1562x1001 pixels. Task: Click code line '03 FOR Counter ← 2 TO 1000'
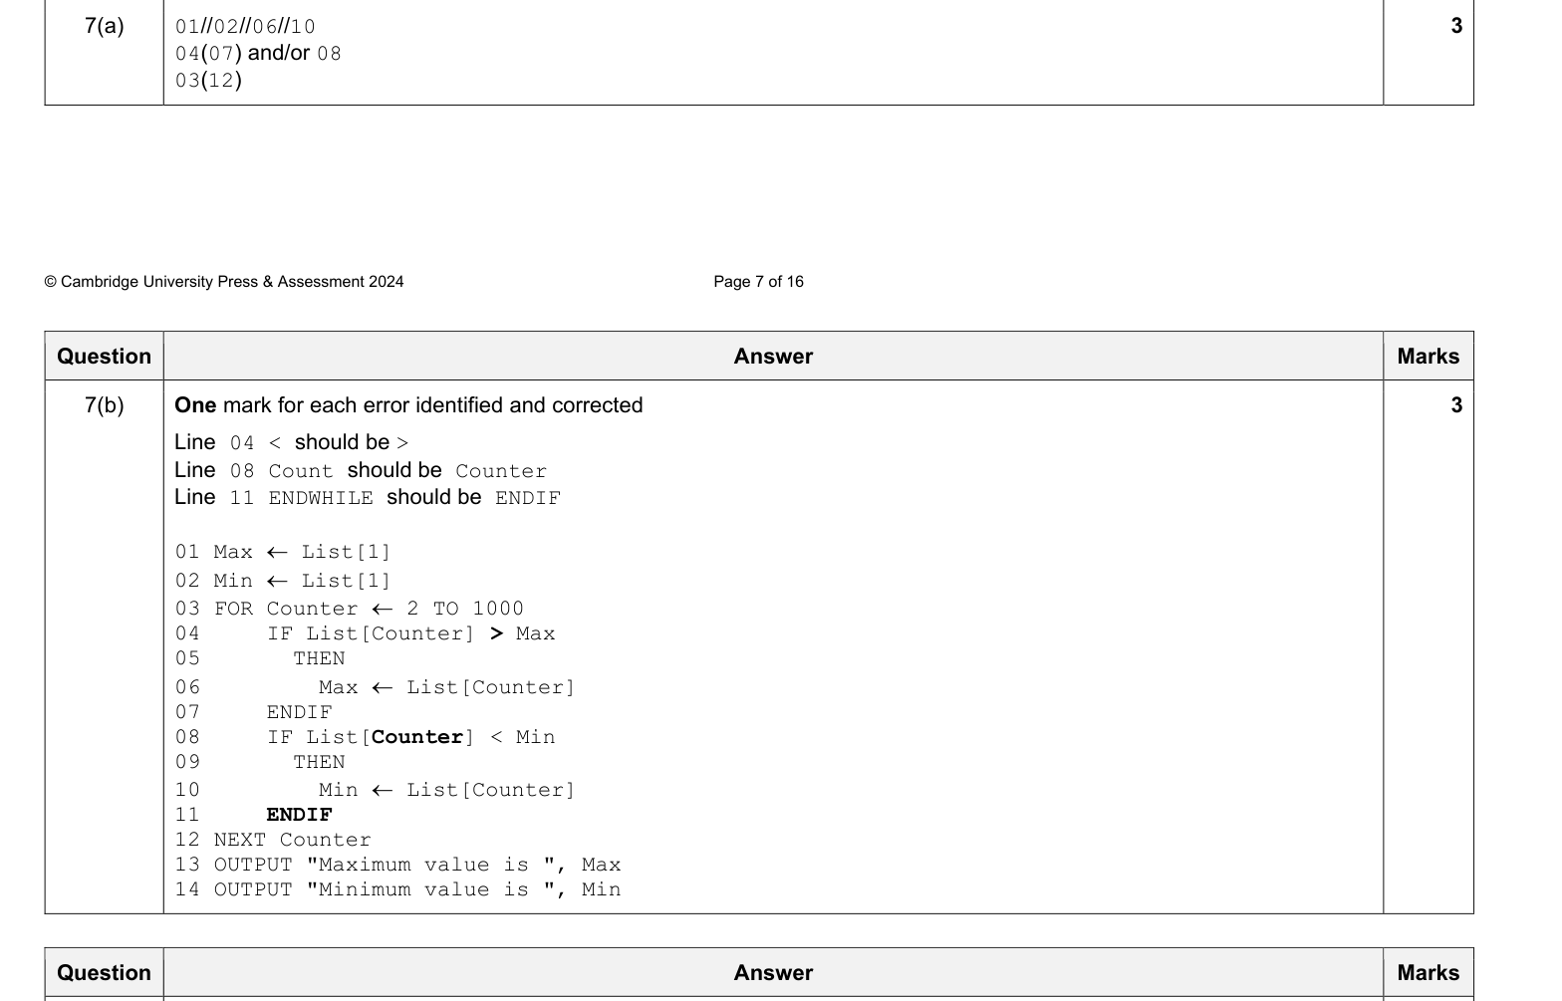point(350,609)
